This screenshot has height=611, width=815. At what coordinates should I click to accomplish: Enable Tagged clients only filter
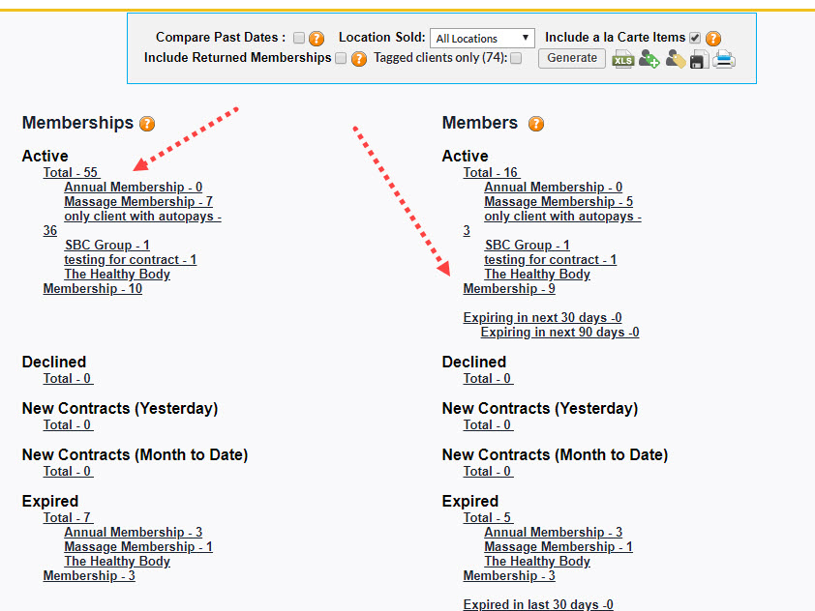coord(516,58)
